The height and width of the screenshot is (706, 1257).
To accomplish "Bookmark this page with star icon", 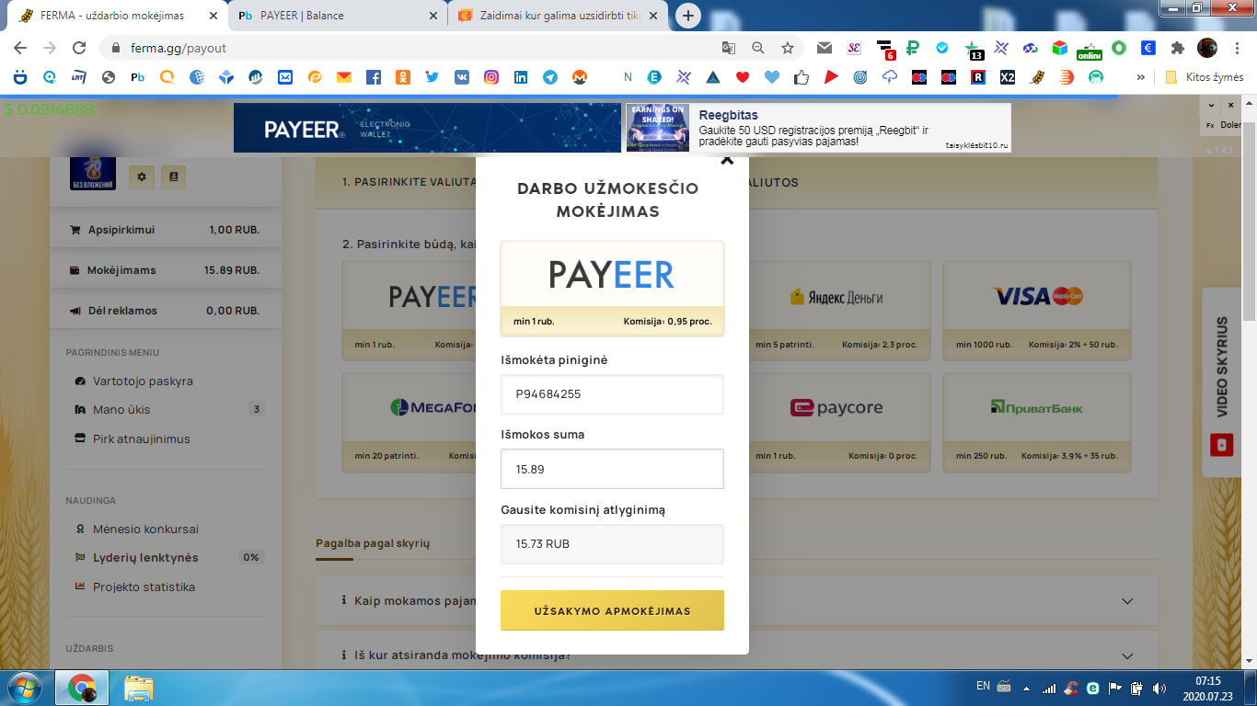I will point(787,48).
